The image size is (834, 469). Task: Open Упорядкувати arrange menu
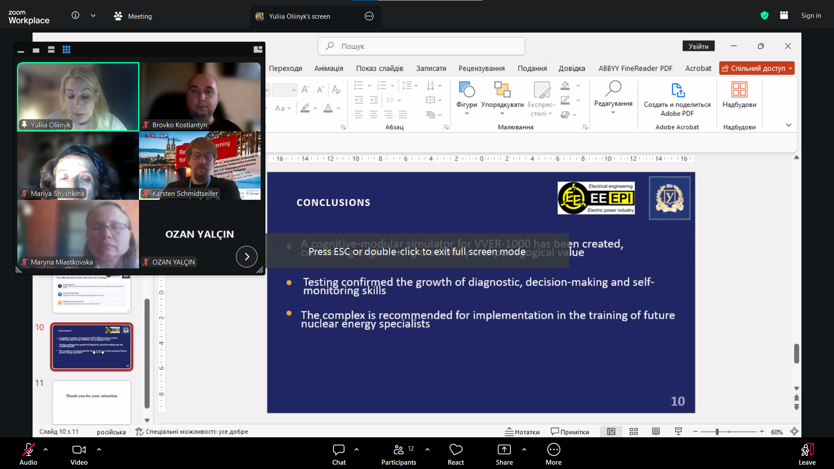point(502,99)
